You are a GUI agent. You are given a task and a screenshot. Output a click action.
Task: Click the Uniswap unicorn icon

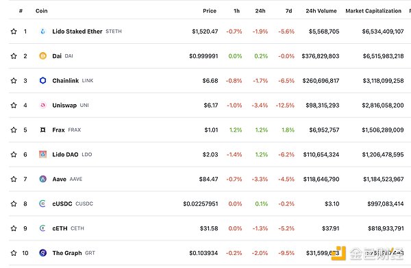pyautogui.click(x=42, y=105)
